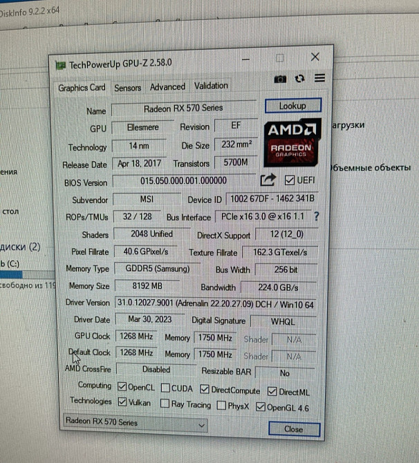
Task: Click the Die Size value 232 mm²
Action: pyautogui.click(x=236, y=144)
